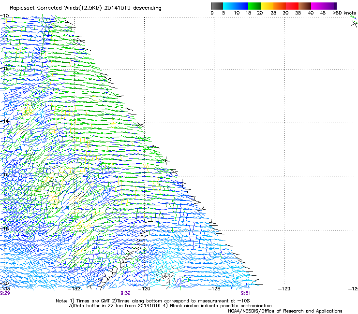Click the "45" label under the color bar
The width and height of the screenshot is (358, 314).
[323, 13]
